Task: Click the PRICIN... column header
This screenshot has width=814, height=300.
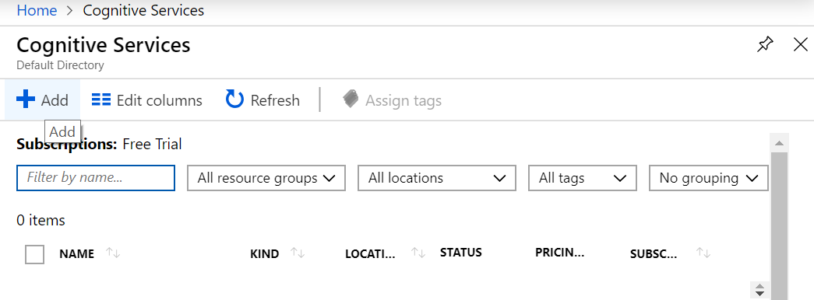Action: tap(559, 253)
